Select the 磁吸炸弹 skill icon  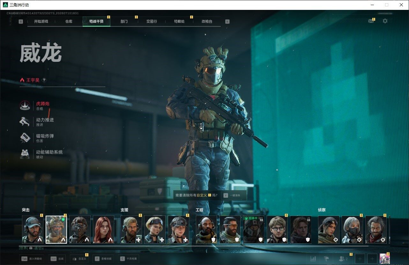[25, 138]
